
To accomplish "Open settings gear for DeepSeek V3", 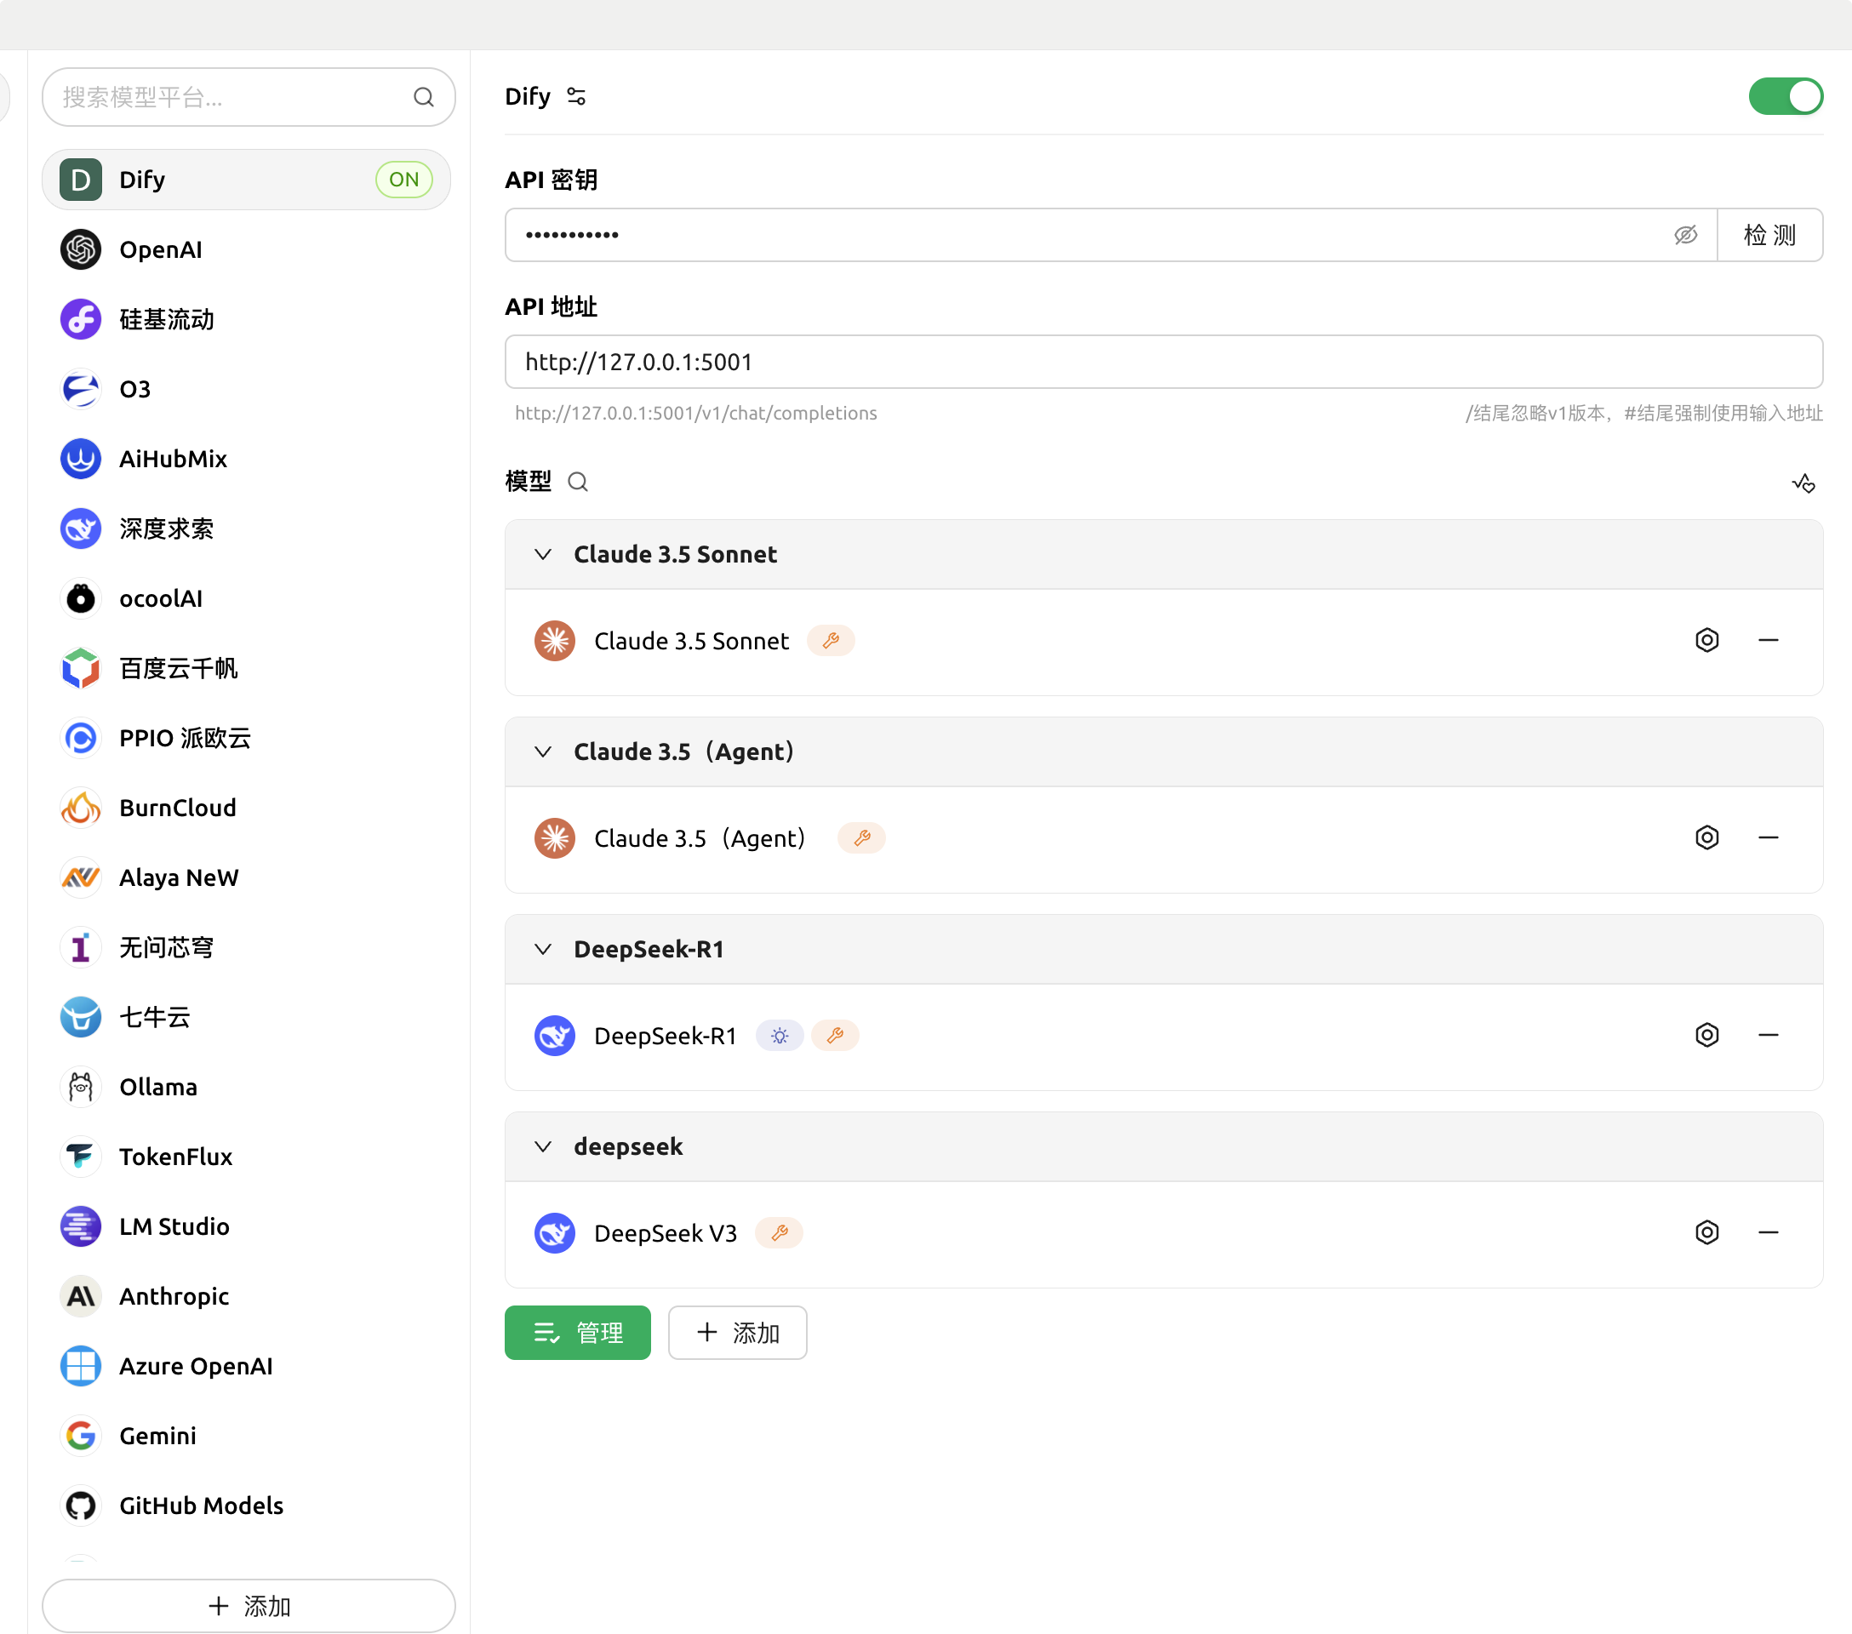I will pyautogui.click(x=1706, y=1231).
